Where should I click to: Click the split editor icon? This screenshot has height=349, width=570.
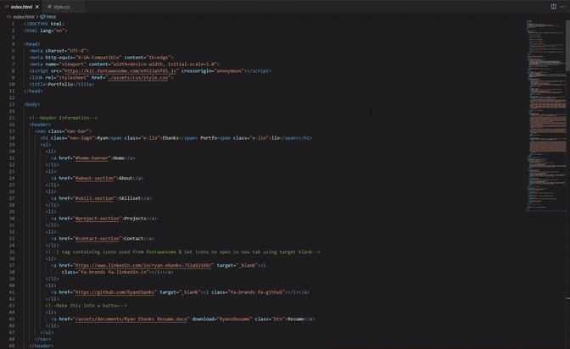click(x=553, y=7)
